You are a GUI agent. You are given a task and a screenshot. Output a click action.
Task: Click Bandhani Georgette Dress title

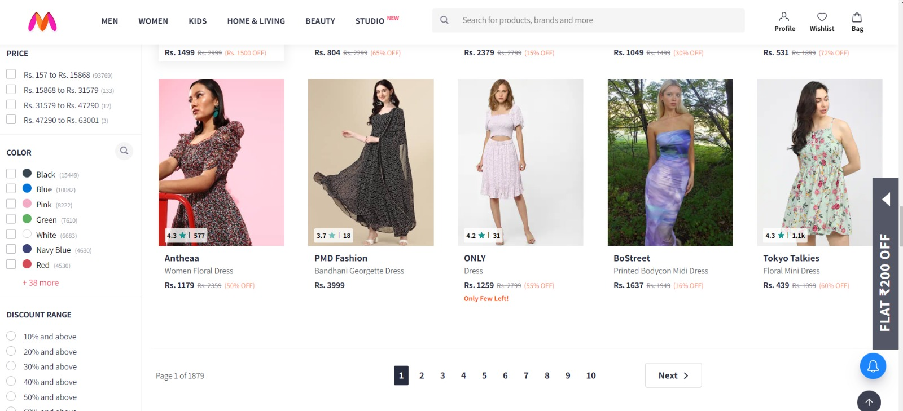(x=359, y=271)
